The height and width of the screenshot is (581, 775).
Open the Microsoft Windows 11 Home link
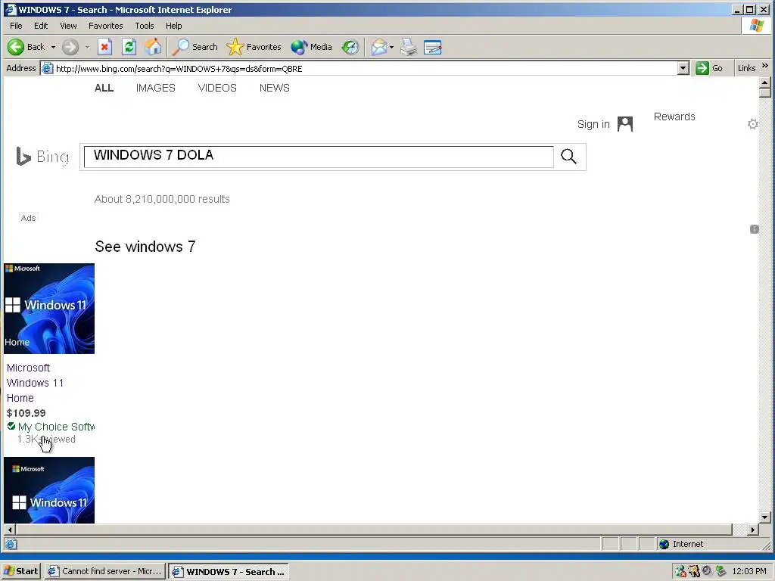[x=35, y=383]
